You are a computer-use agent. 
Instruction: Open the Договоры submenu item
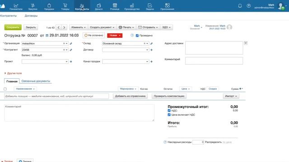[x=31, y=16]
